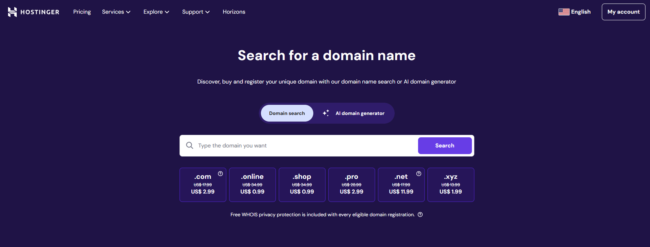This screenshot has width=650, height=247.
Task: Click the magnifier icon in search field
Action: (x=190, y=145)
